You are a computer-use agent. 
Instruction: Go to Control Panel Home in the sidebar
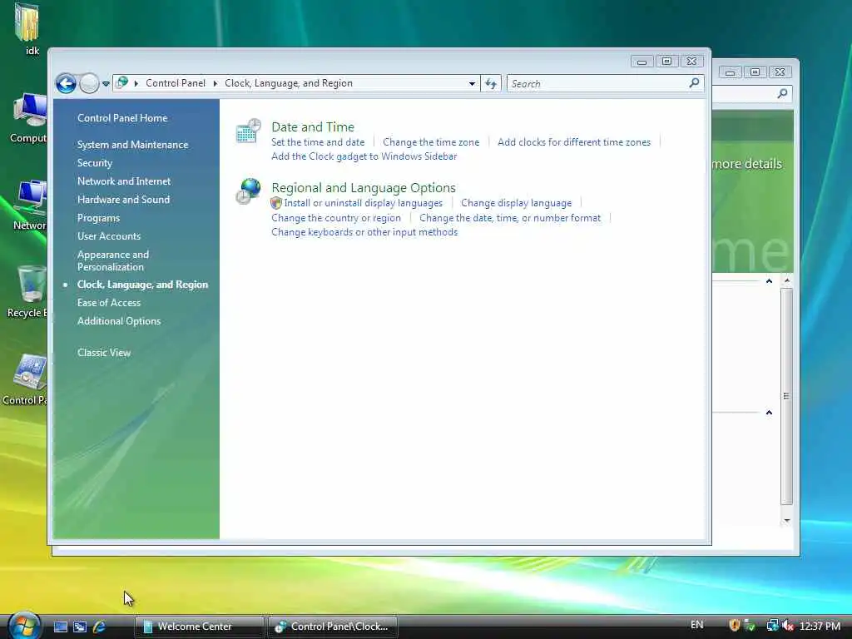click(122, 118)
